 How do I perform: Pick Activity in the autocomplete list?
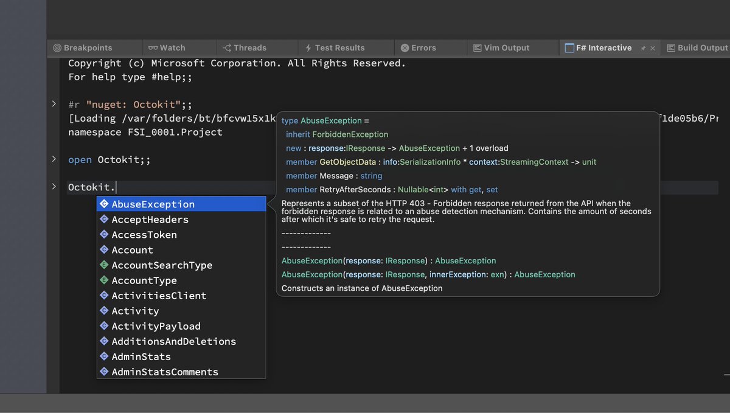(181, 311)
